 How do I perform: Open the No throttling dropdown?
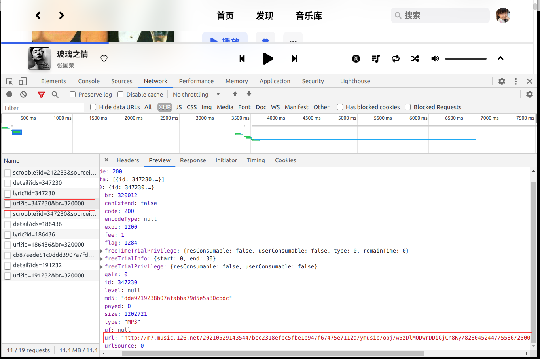click(x=196, y=94)
